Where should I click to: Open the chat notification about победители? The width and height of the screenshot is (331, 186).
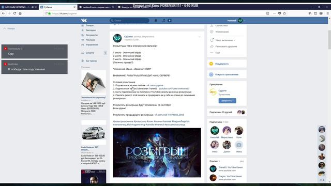click(35, 67)
